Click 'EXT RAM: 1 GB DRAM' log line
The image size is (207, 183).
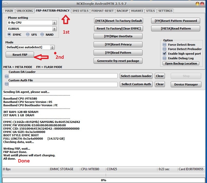(19, 115)
